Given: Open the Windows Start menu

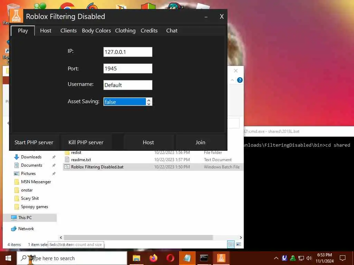Looking at the screenshot, I should [x=8, y=258].
